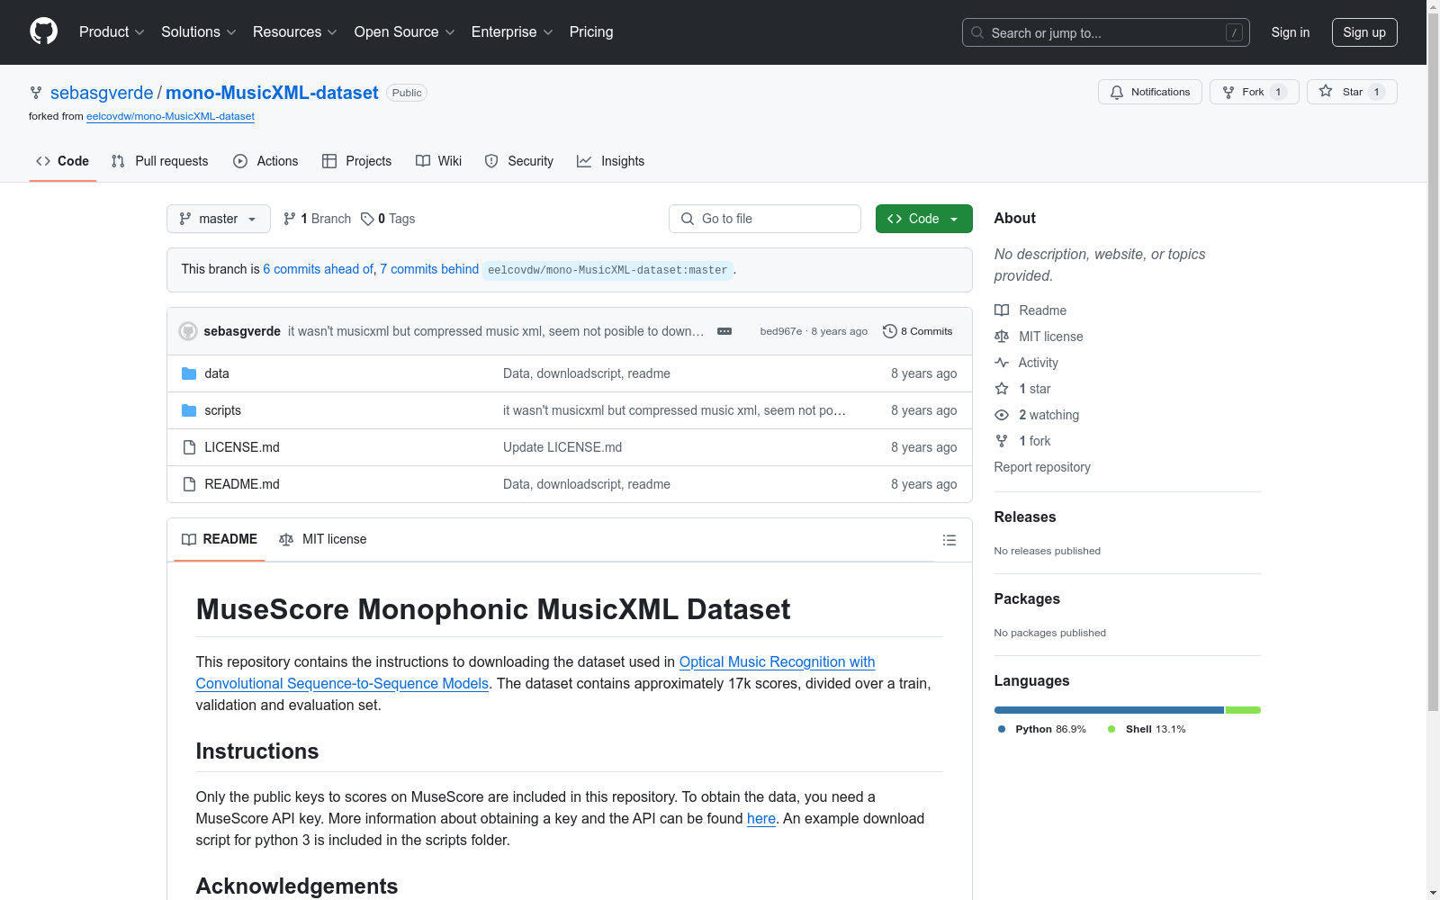The width and height of the screenshot is (1440, 900).
Task: Switch to the Projects tab
Action: [357, 161]
